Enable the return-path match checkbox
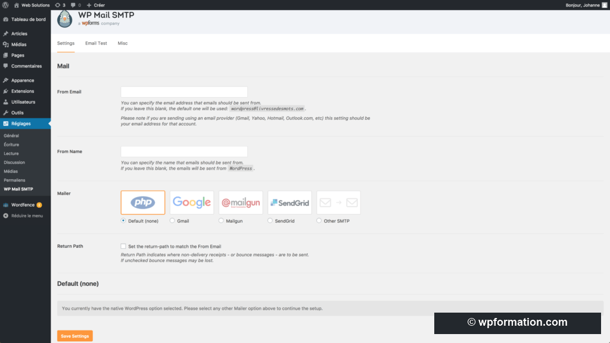 [123, 246]
